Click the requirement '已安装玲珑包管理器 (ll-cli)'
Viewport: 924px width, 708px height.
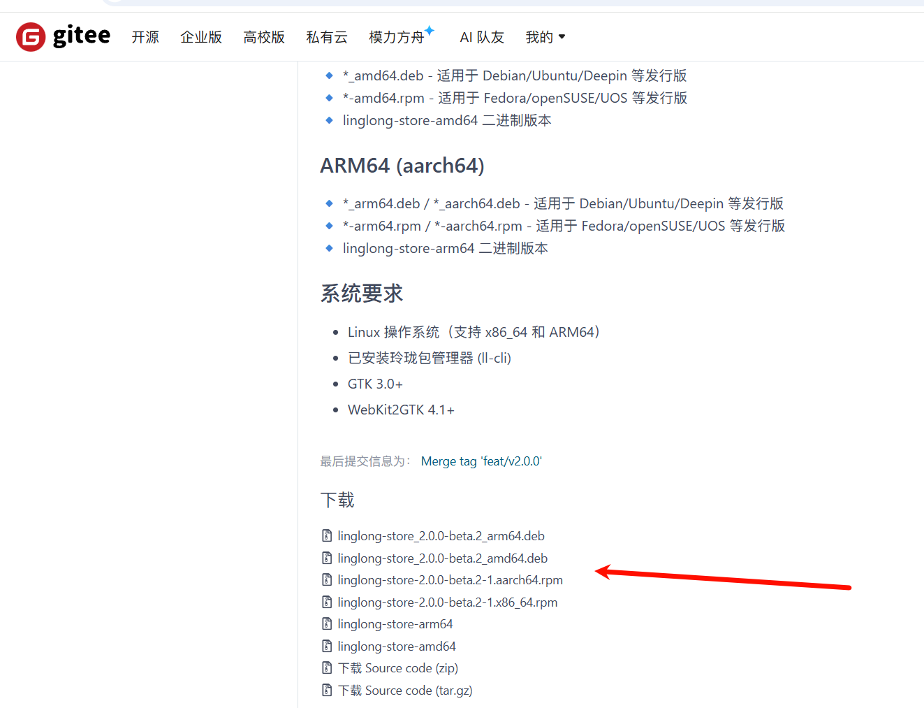point(430,359)
